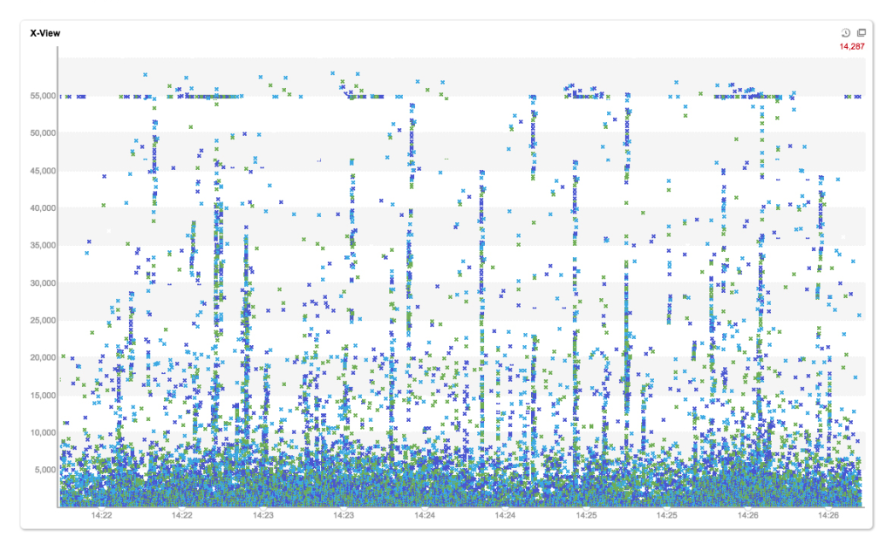The height and width of the screenshot is (550, 893).
Task: Click the 55,000 y-axis label
Action: click(x=38, y=96)
